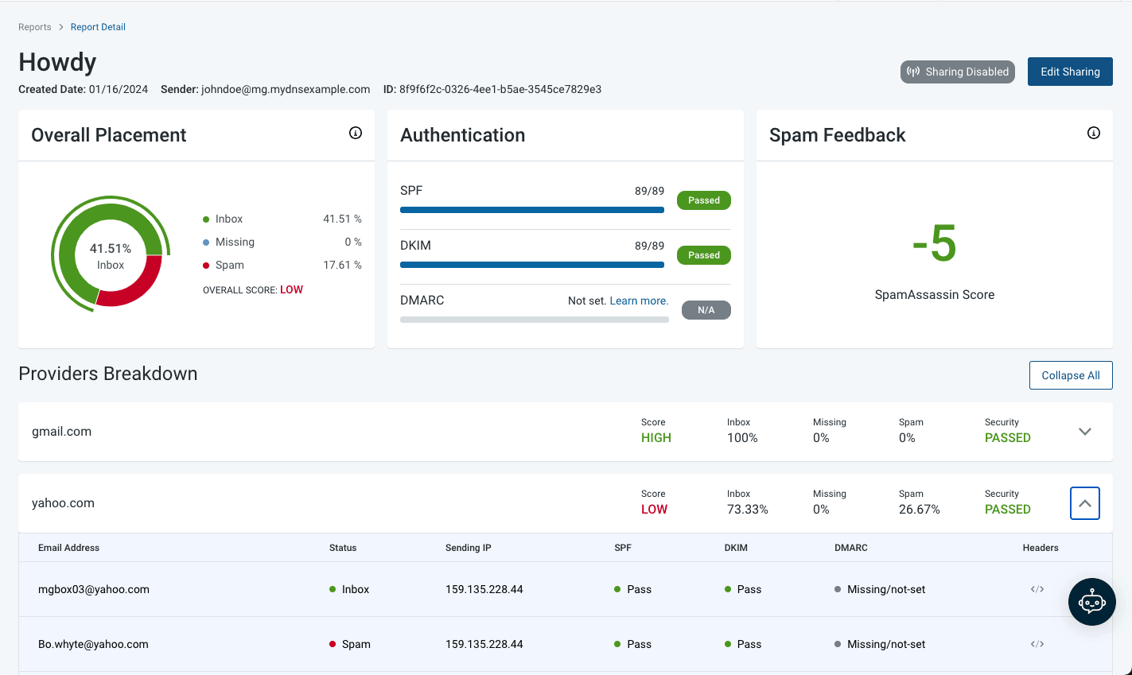Click the breadcrumb chevron separator

(x=61, y=27)
